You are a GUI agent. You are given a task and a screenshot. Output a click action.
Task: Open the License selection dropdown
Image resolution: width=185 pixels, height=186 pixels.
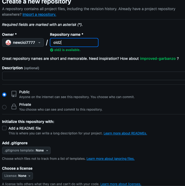[x=17, y=176]
